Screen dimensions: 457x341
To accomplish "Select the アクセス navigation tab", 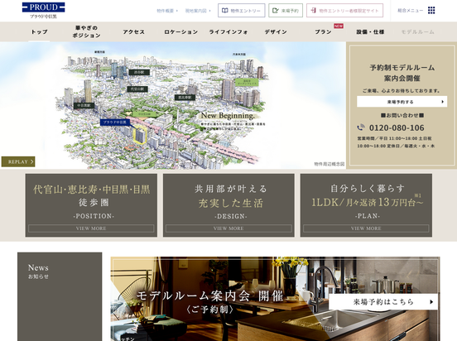I will [133, 31].
